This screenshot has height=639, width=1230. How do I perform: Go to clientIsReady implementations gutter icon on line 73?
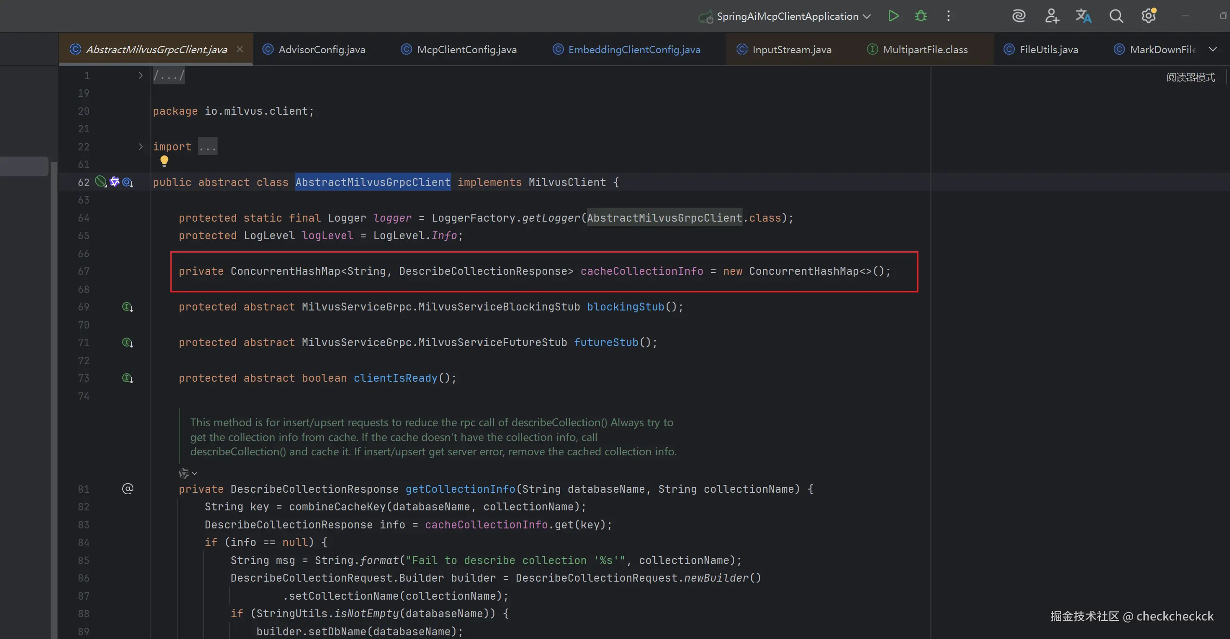[127, 378]
